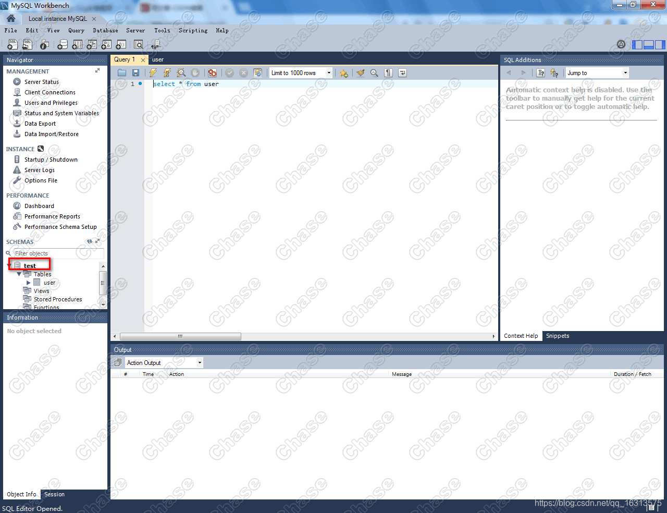Image resolution: width=667 pixels, height=513 pixels.
Task: Open the Performance Dashboard
Action: 39,206
